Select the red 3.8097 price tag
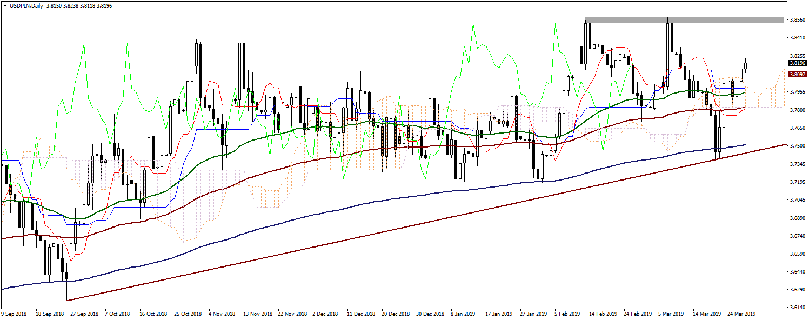The width and height of the screenshot is (809, 320). click(x=797, y=75)
